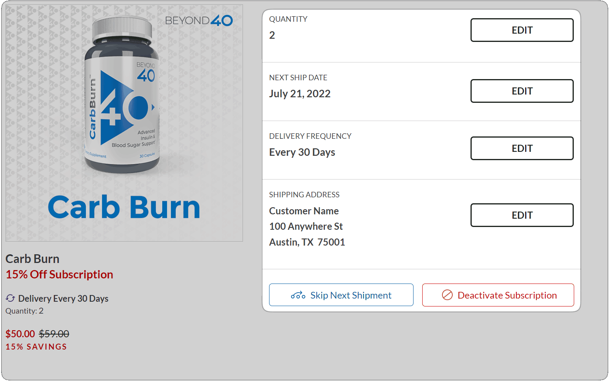This screenshot has width=609, height=382.
Task: Click the struck-through $59.00 price
Action: pyautogui.click(x=54, y=334)
